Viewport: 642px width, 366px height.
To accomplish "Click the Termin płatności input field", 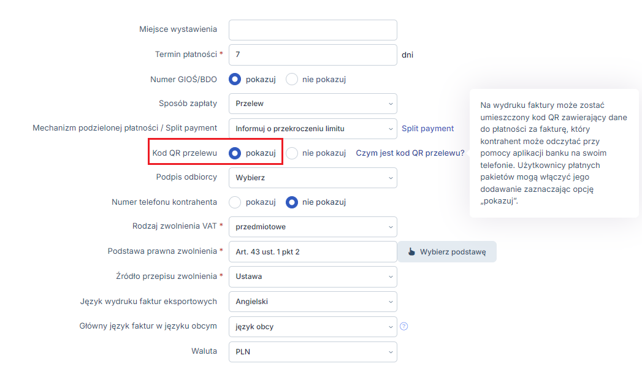I will 313,55.
